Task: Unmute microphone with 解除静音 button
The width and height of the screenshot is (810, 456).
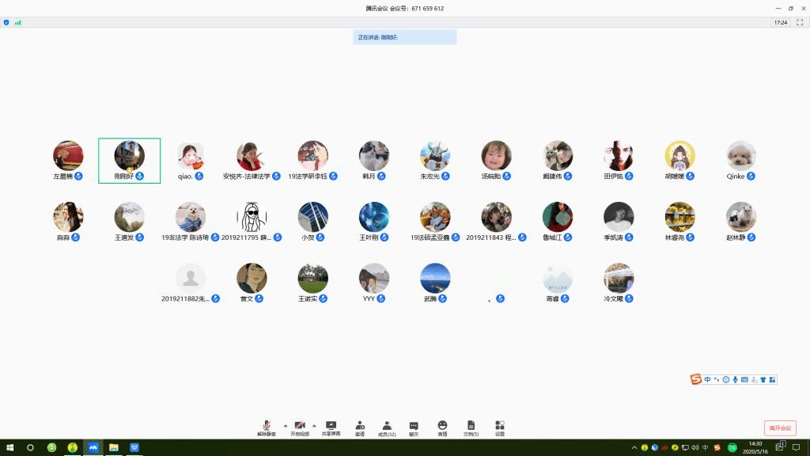Action: pyautogui.click(x=267, y=427)
